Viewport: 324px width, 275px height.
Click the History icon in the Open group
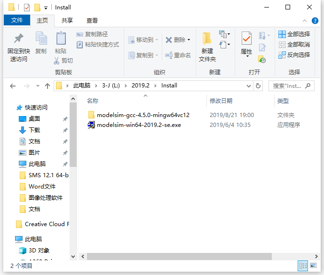click(x=262, y=59)
